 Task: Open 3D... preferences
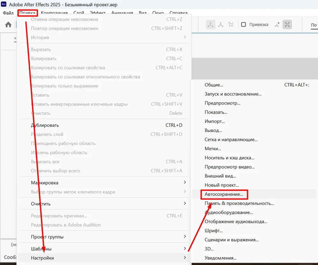click(x=254, y=249)
